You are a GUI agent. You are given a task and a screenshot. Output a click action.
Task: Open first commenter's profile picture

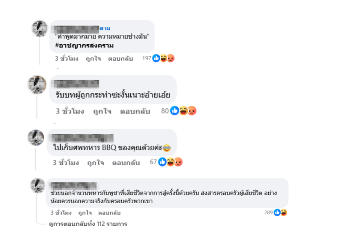click(40, 29)
